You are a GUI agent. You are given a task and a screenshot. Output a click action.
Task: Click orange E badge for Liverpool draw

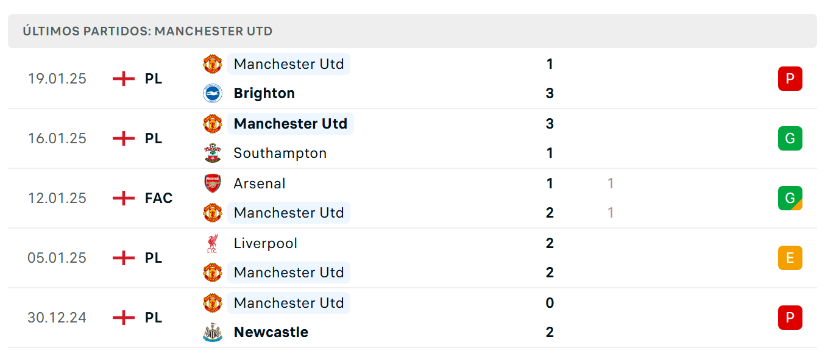[x=790, y=258]
